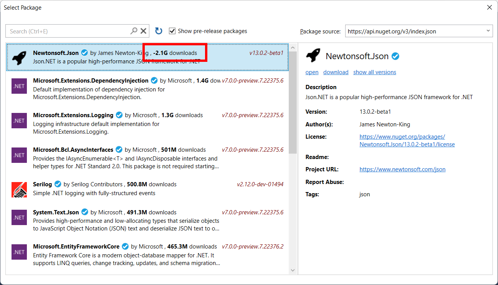Click 'show all versions' link
This screenshot has height=285, width=498.
(x=375, y=72)
